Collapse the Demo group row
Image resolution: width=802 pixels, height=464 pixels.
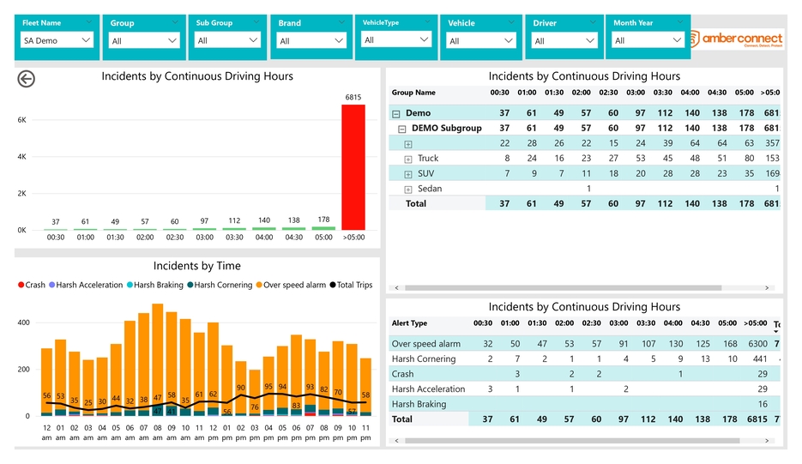coord(396,113)
